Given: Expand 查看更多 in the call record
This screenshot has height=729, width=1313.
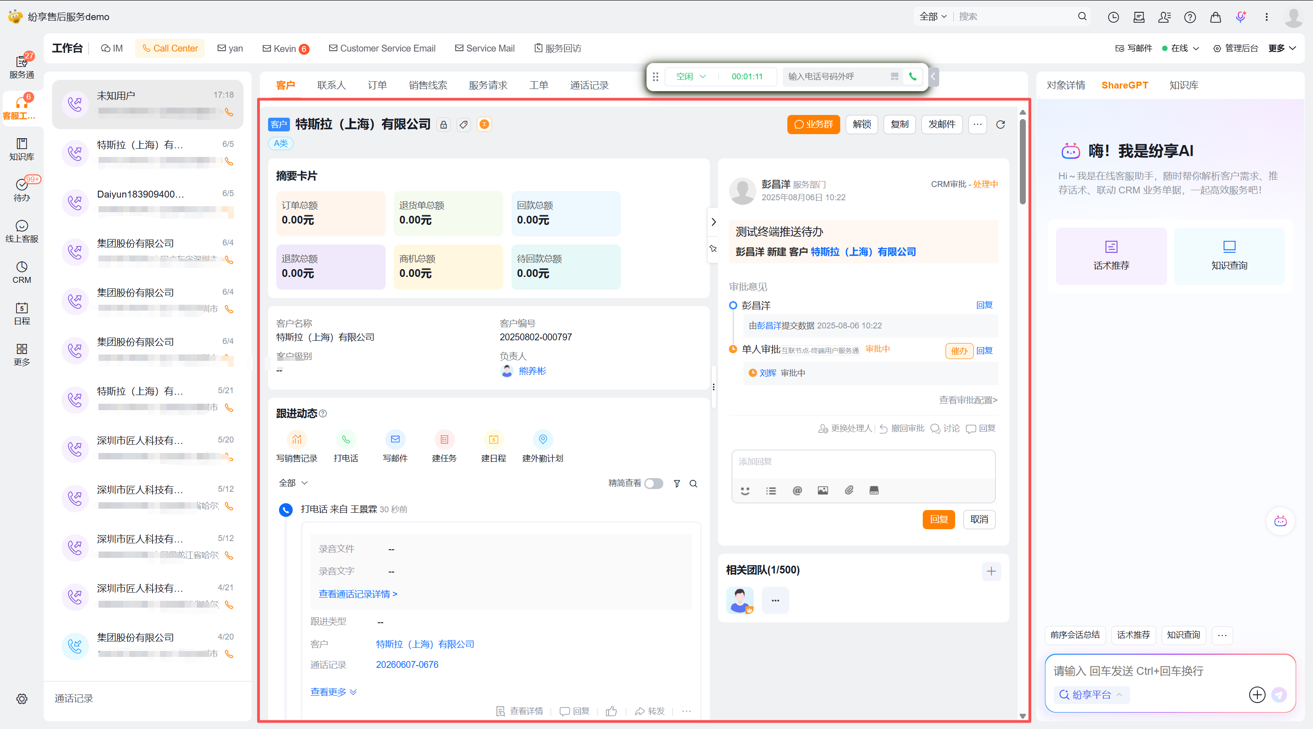Looking at the screenshot, I should [x=333, y=692].
